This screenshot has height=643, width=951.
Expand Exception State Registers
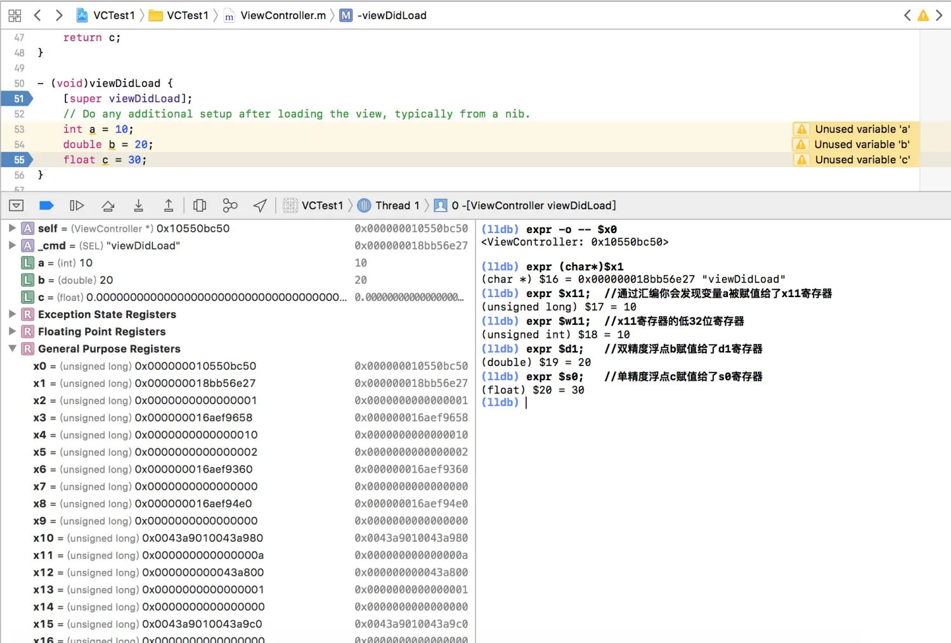point(12,314)
